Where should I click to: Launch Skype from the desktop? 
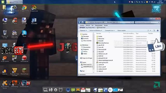click(x=24, y=34)
